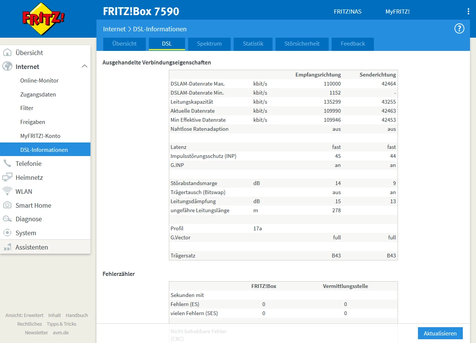Select the DSL tab
Viewport: 476px width, 343px height.
tap(167, 44)
